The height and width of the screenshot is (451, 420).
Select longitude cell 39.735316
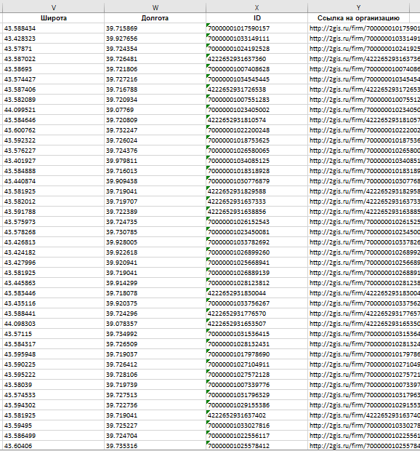155,446
